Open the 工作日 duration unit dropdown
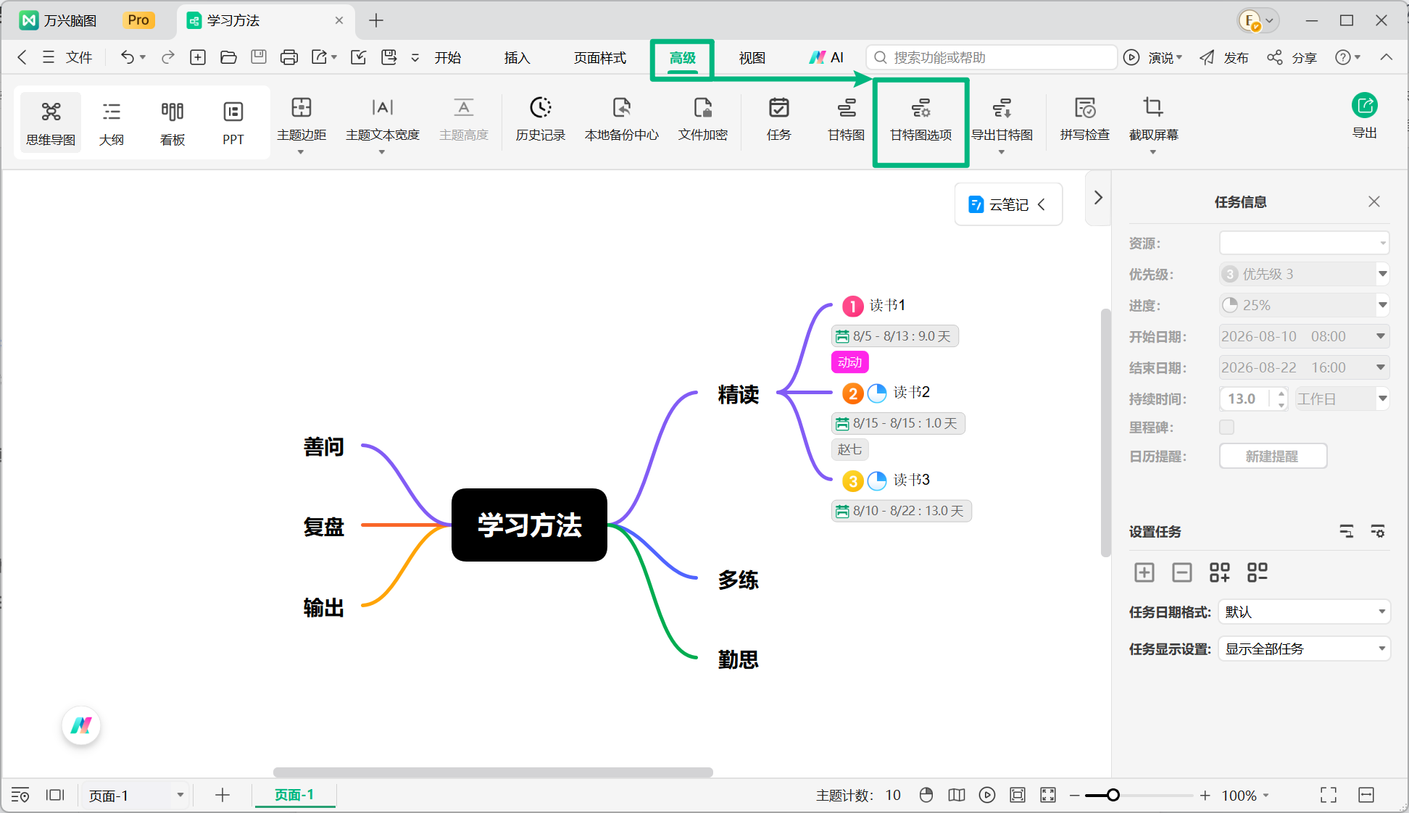Screen dimensions: 1409x813 tap(1342, 399)
